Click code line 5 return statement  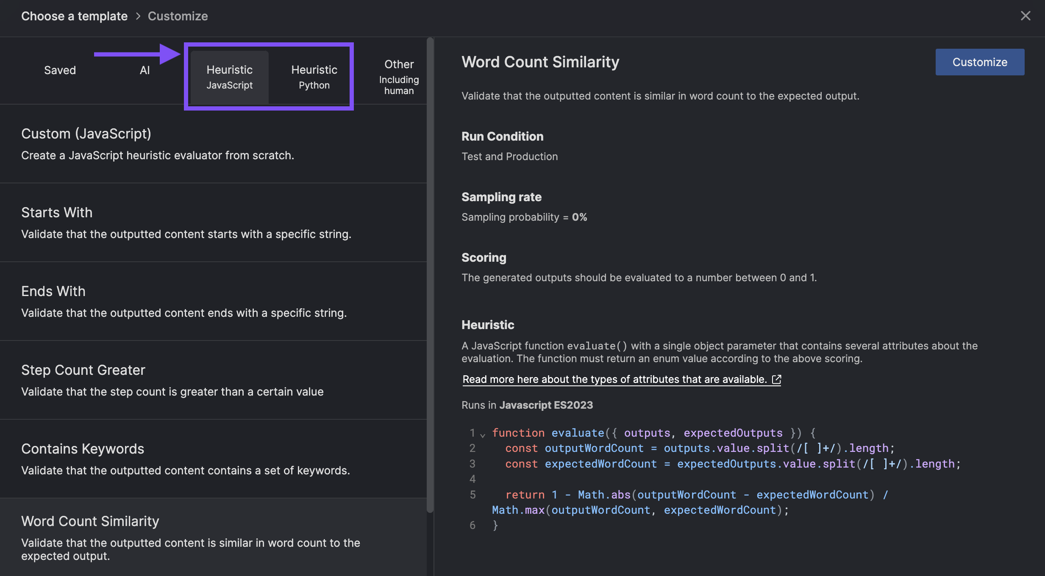(x=696, y=495)
